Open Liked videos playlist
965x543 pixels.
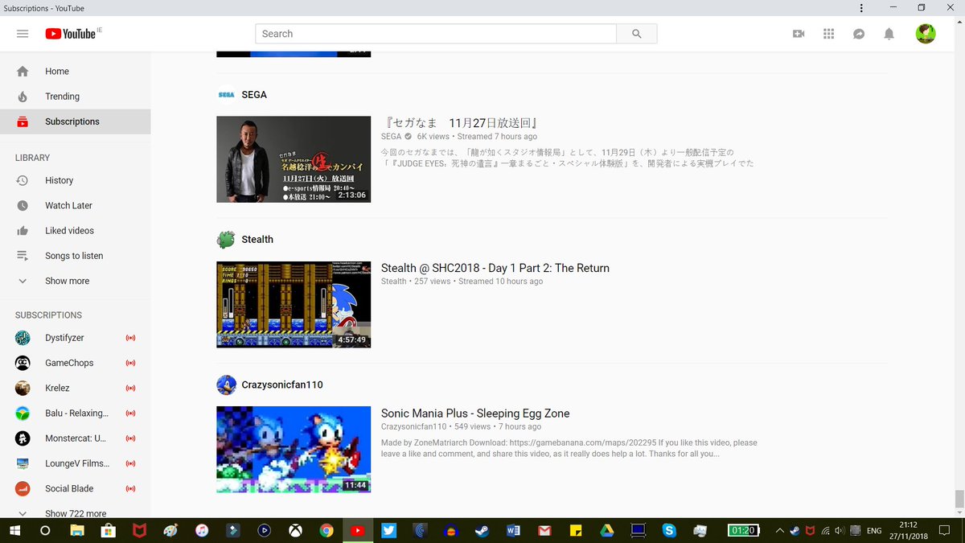pos(75,231)
